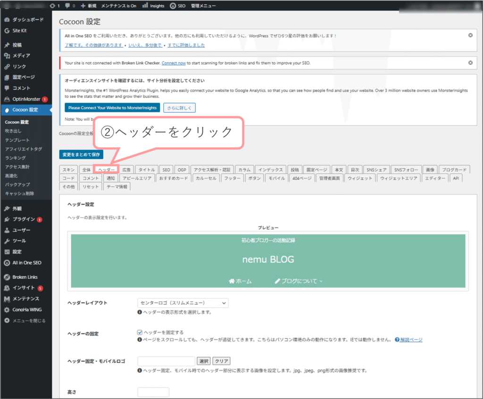Open Dashboard via its sidebar icon
The height and width of the screenshot is (399, 483).
[7, 20]
